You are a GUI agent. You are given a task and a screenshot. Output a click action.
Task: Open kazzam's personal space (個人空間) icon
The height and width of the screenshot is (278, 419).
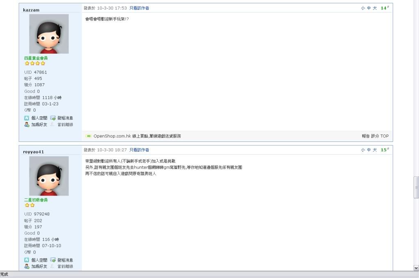coord(27,118)
